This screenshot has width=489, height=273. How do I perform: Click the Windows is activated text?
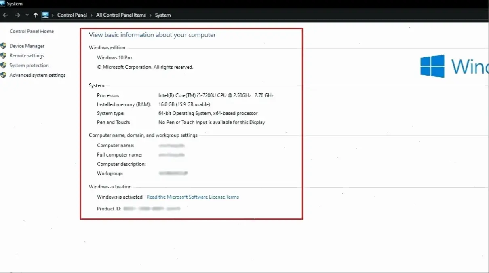click(120, 197)
